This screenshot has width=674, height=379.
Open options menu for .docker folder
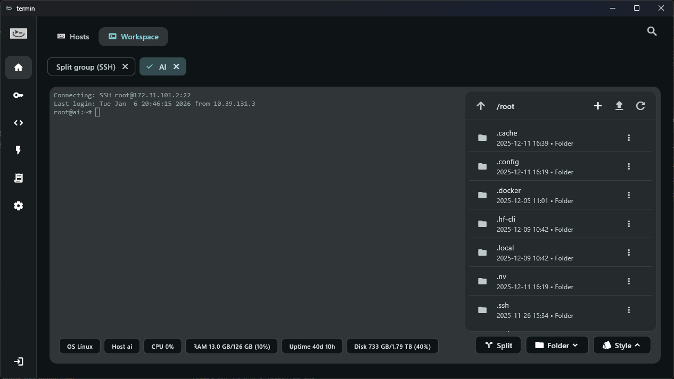[629, 195]
